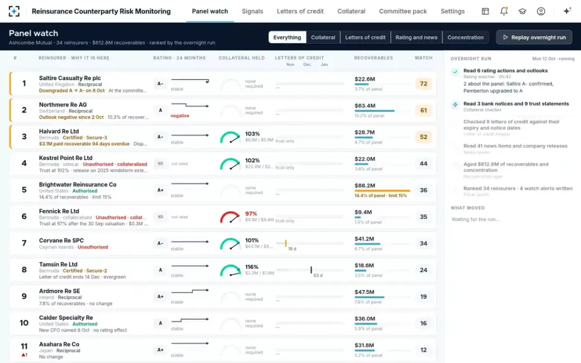This screenshot has height=363, width=581.
Task: Open the sparkle assistant icon
Action: click(567, 11)
